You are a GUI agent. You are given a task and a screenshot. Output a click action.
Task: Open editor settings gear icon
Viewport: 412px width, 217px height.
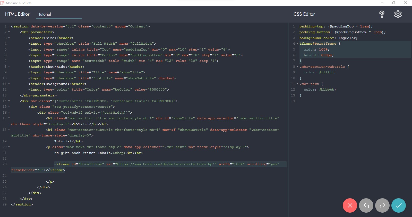(398, 14)
